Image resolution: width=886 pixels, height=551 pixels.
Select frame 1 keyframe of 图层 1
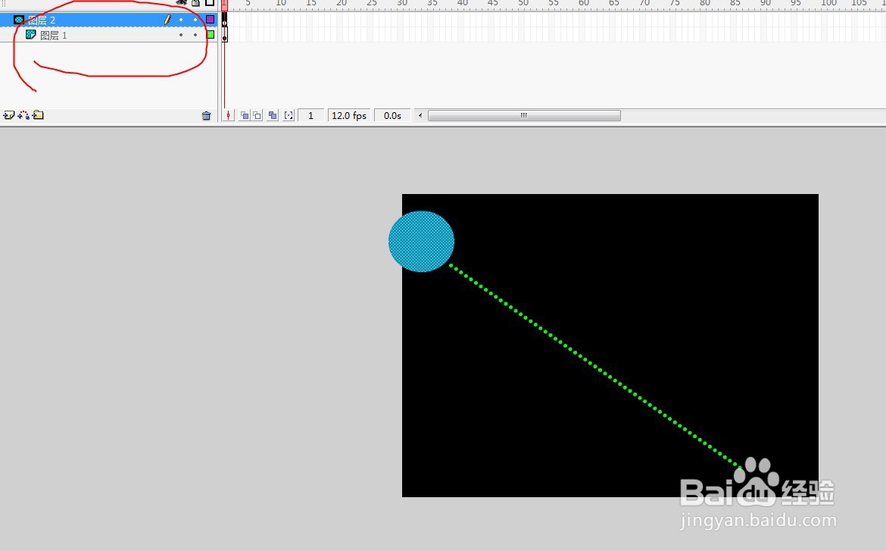[224, 35]
